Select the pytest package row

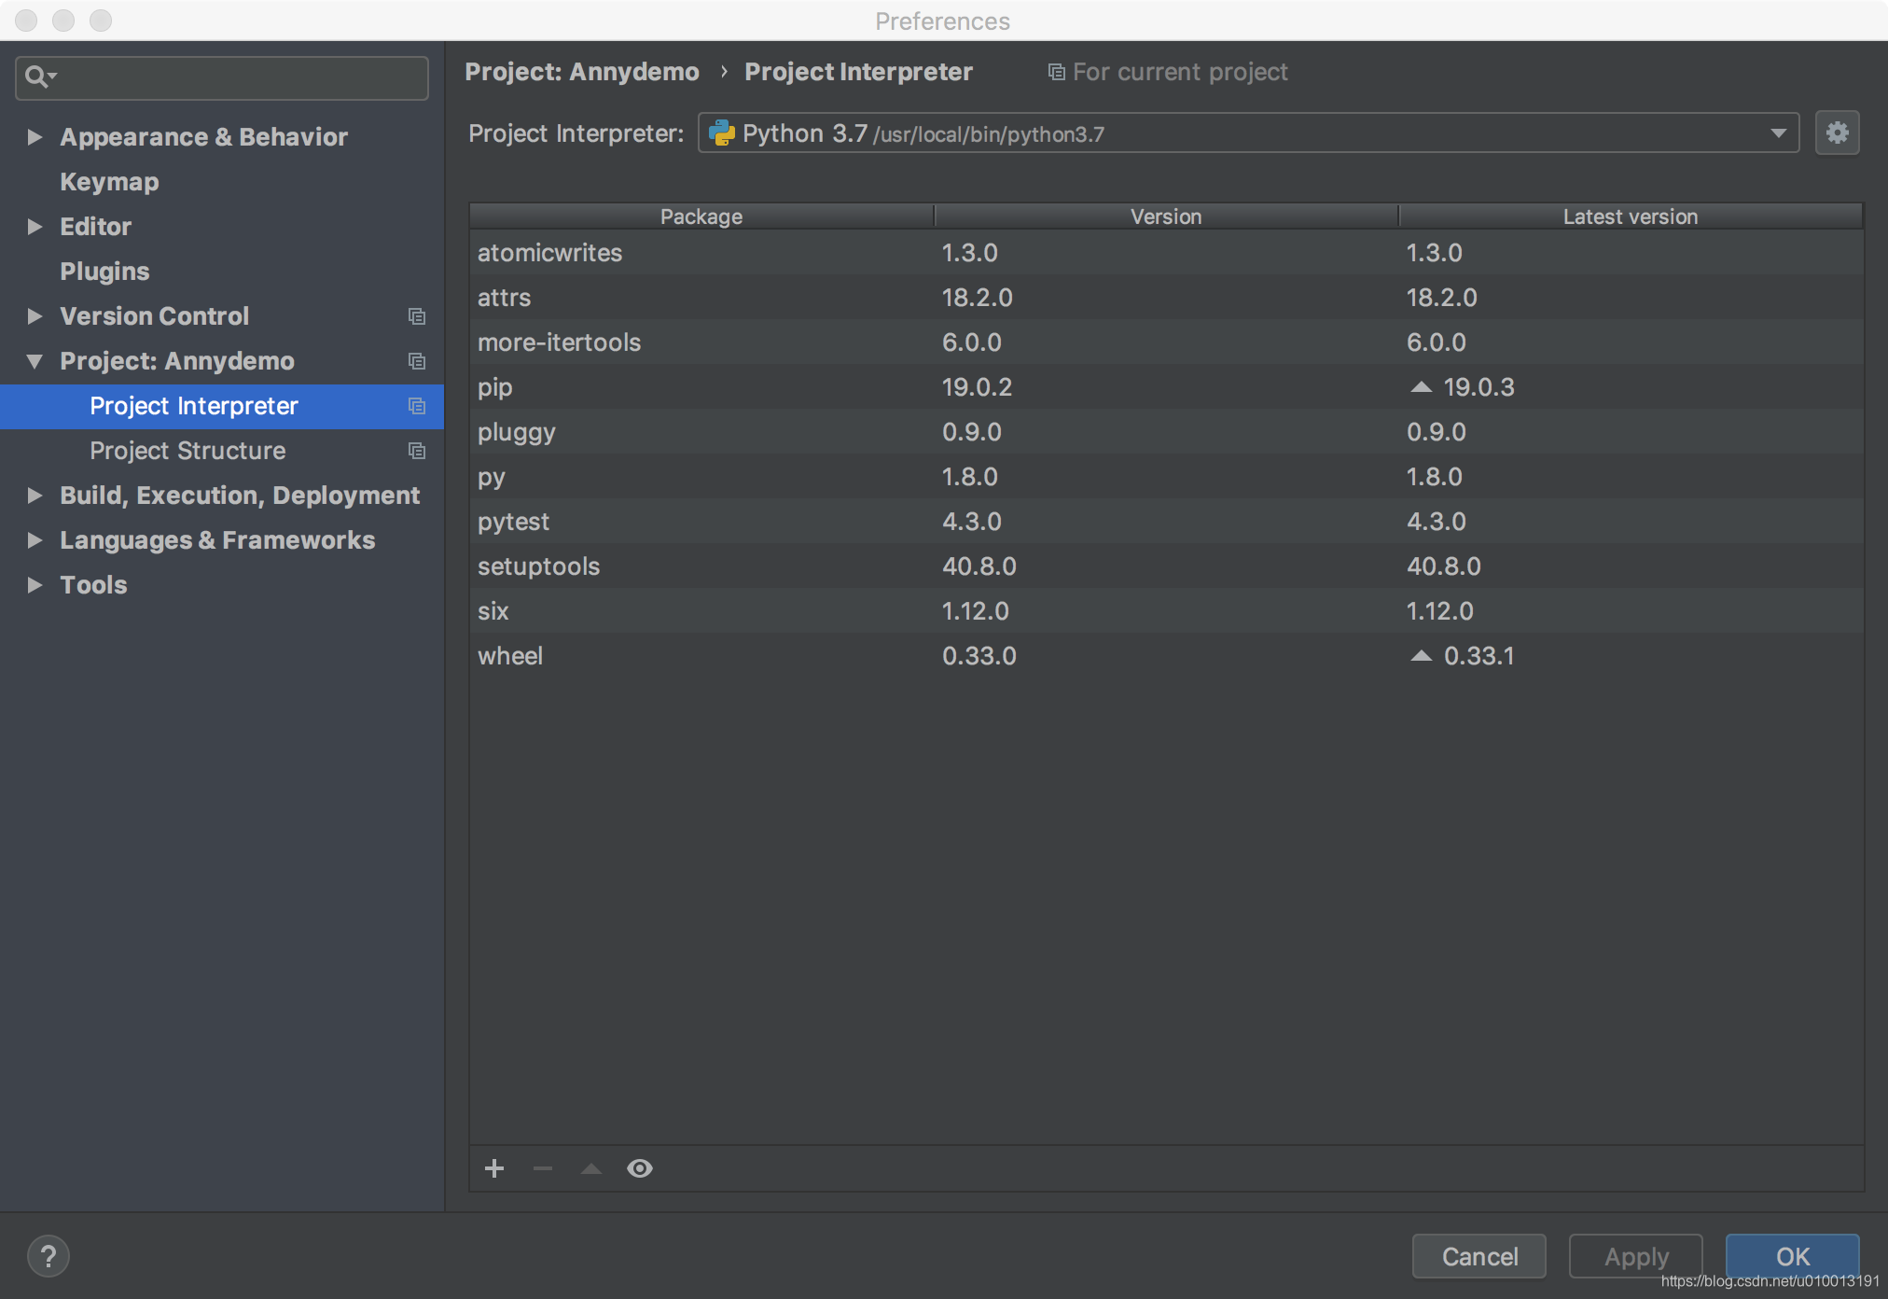[1166, 522]
